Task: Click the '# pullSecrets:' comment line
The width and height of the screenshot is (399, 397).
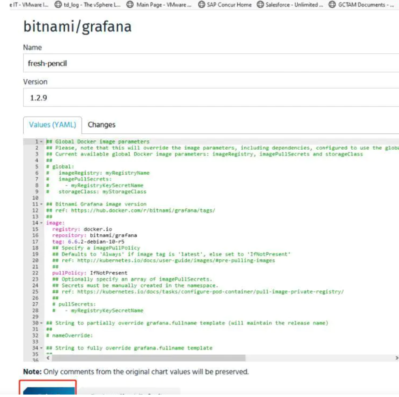Action: click(74, 304)
